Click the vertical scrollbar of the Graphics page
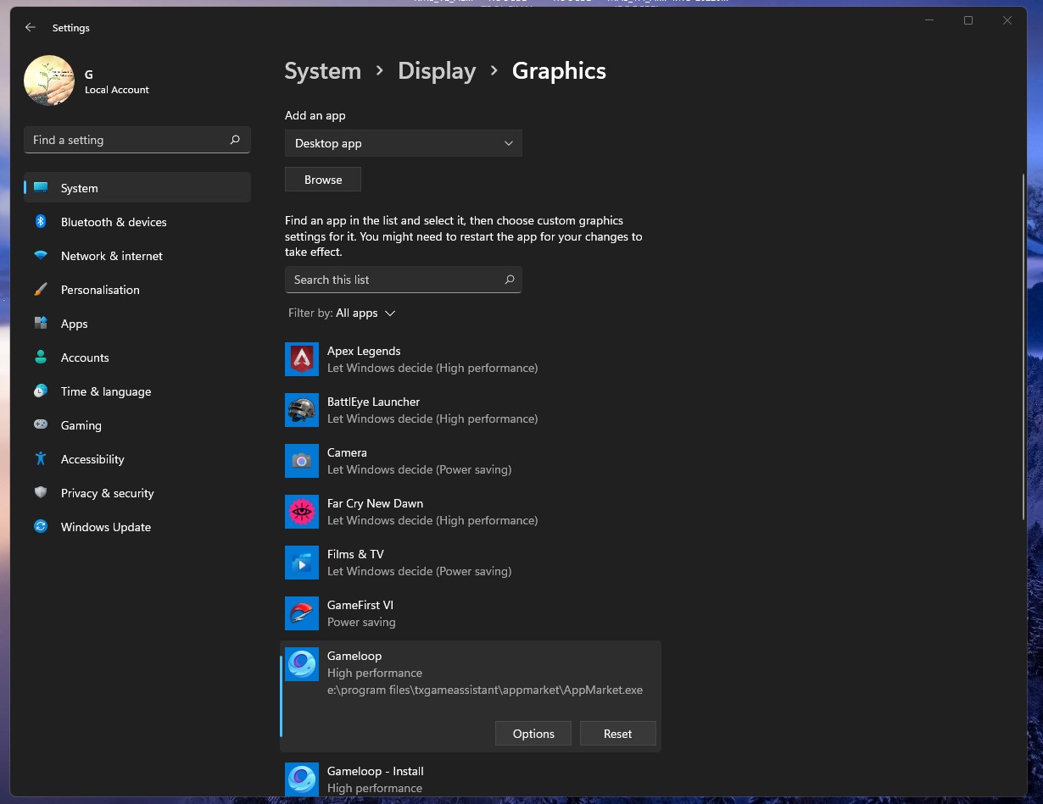Image resolution: width=1043 pixels, height=804 pixels. pos(1023,347)
